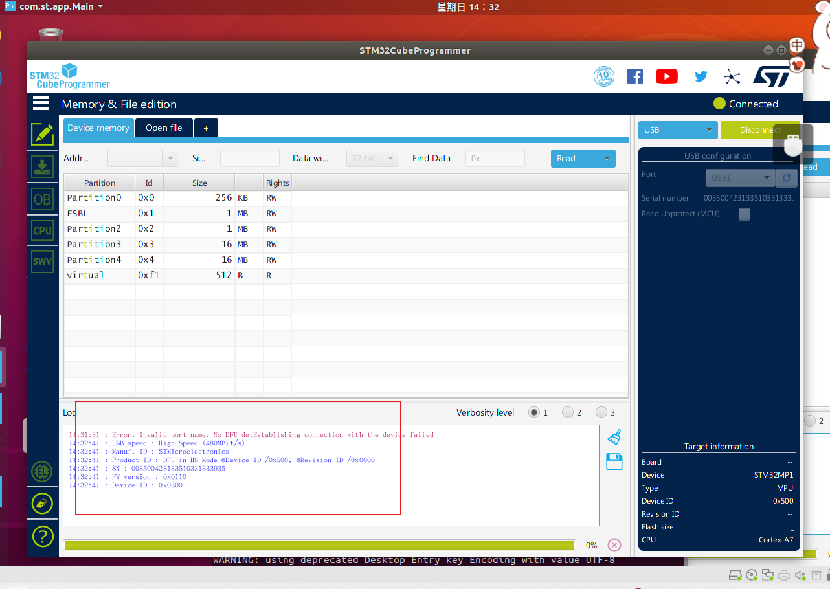
Task: Open the 32-bit data width dropdown
Action: click(x=373, y=158)
